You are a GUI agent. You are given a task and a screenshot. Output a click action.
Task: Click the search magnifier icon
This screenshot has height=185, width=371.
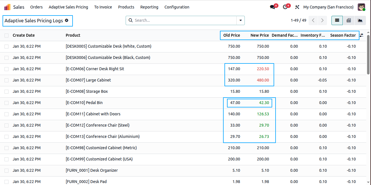(x=130, y=20)
